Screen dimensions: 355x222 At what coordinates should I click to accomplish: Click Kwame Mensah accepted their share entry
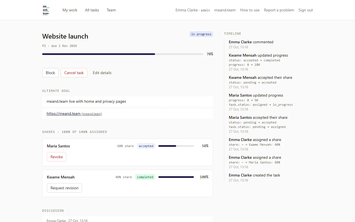click(260, 82)
